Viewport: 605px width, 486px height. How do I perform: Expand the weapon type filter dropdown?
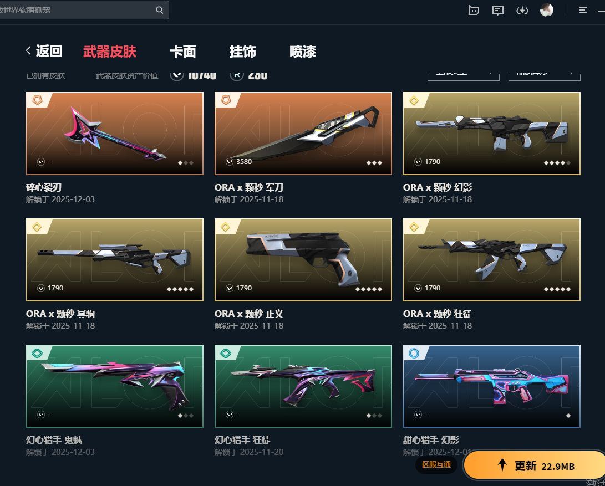coord(464,75)
